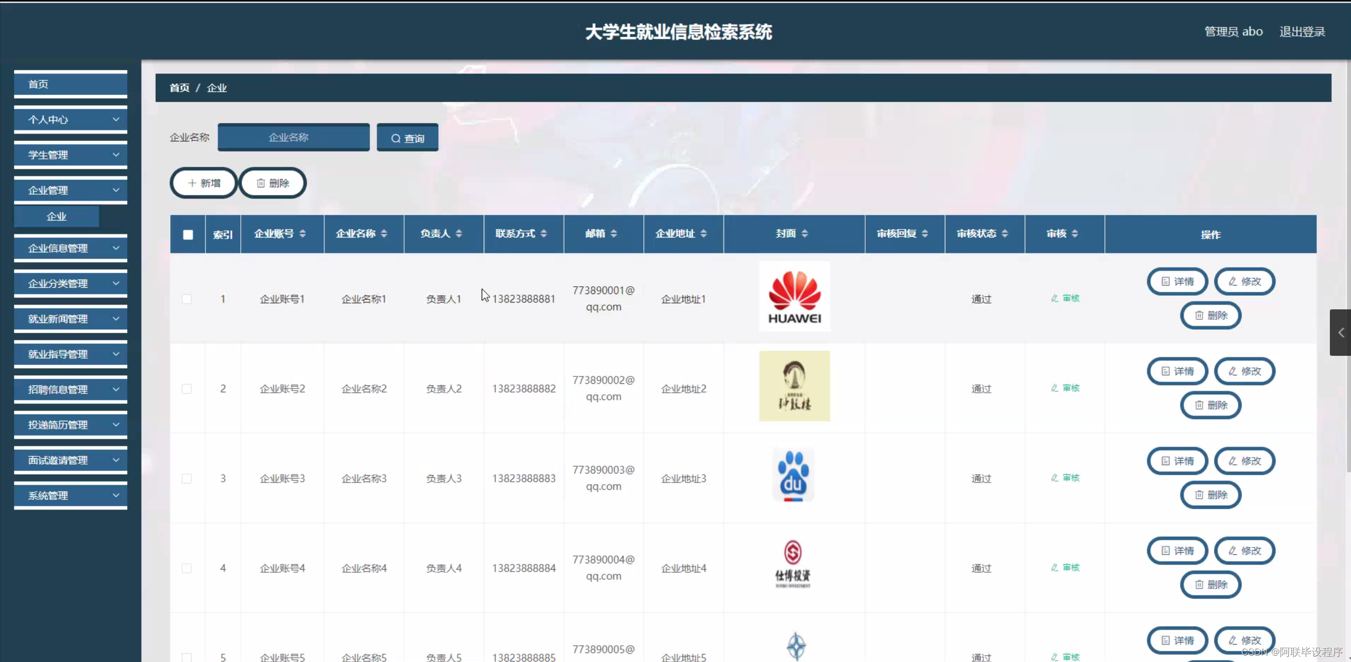Click the 审核 pencil link in row 1
The width and height of the screenshot is (1351, 662).
(x=1065, y=298)
